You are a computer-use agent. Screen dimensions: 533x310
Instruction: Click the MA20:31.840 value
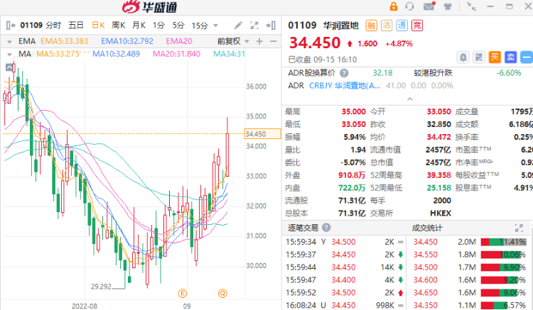(176, 54)
